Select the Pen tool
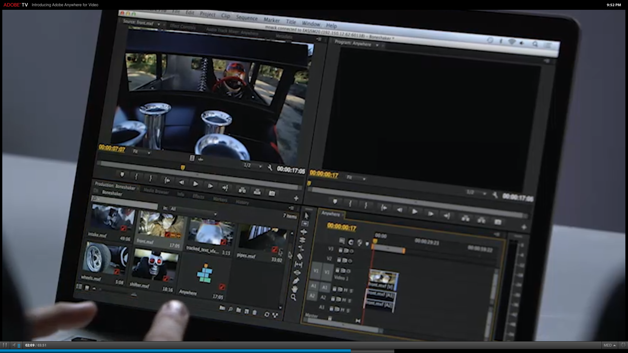Image resolution: width=628 pixels, height=353 pixels. pyautogui.click(x=296, y=281)
